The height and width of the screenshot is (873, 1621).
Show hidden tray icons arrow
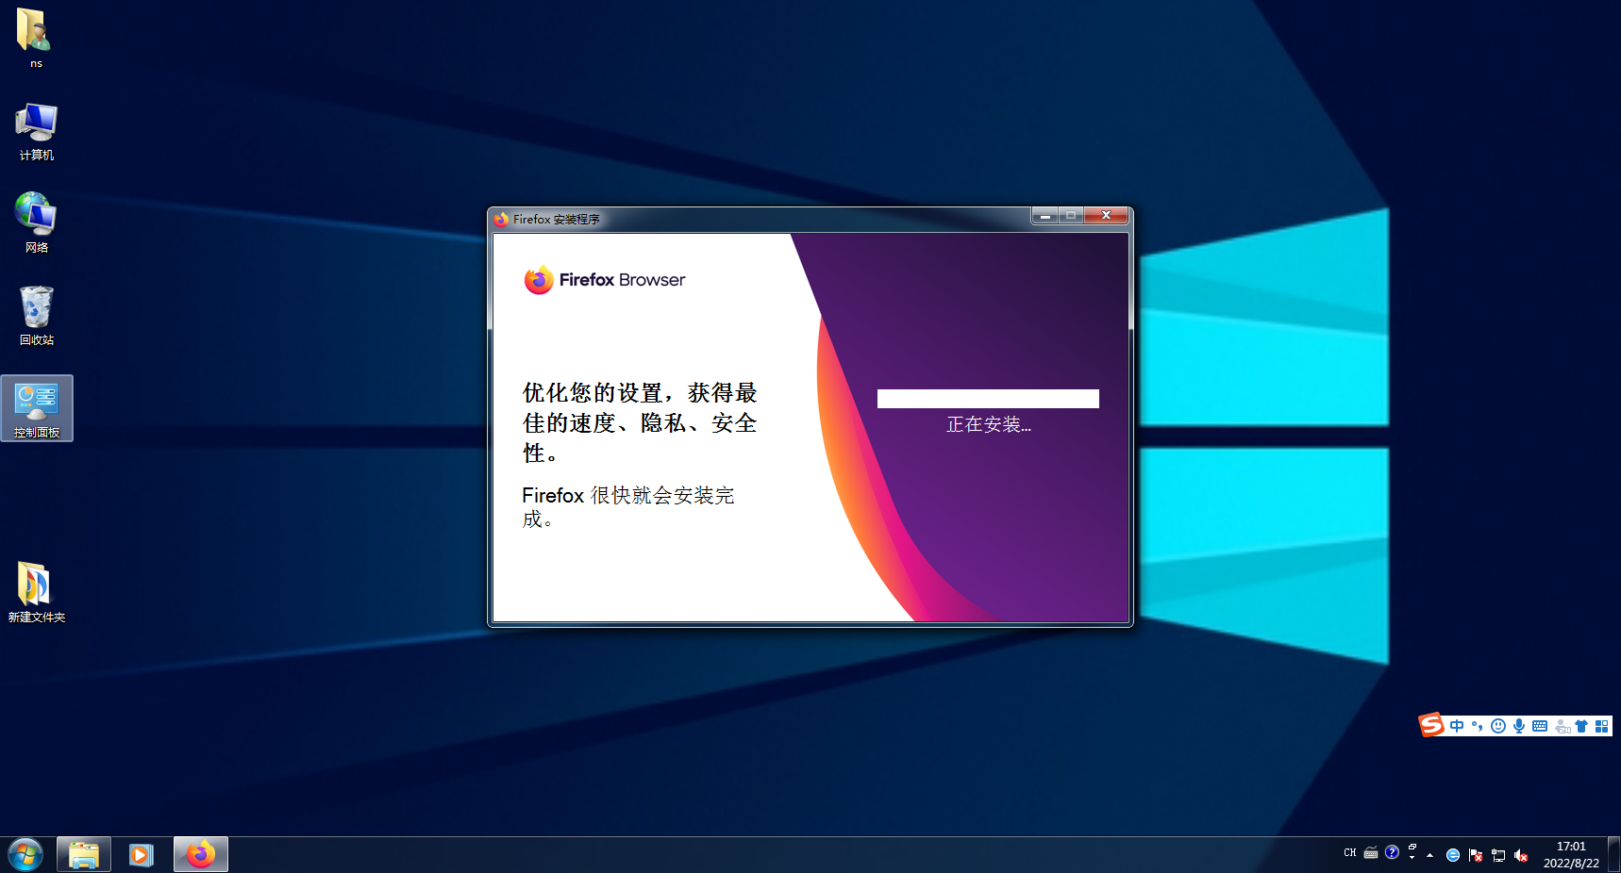pyautogui.click(x=1430, y=855)
